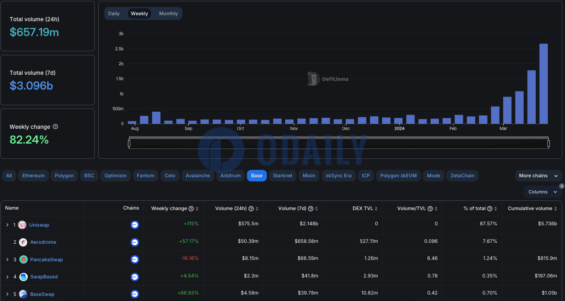Click the Chains column header
Screen dimensions: 565x301
[x=131, y=208]
